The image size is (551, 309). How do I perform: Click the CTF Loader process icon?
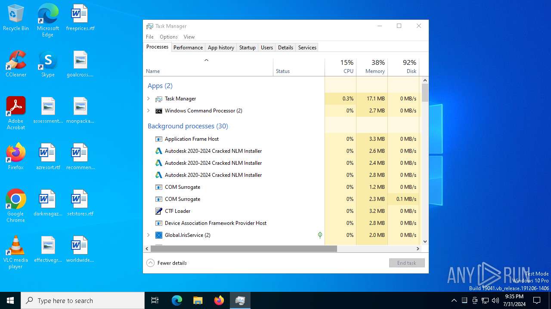158,211
